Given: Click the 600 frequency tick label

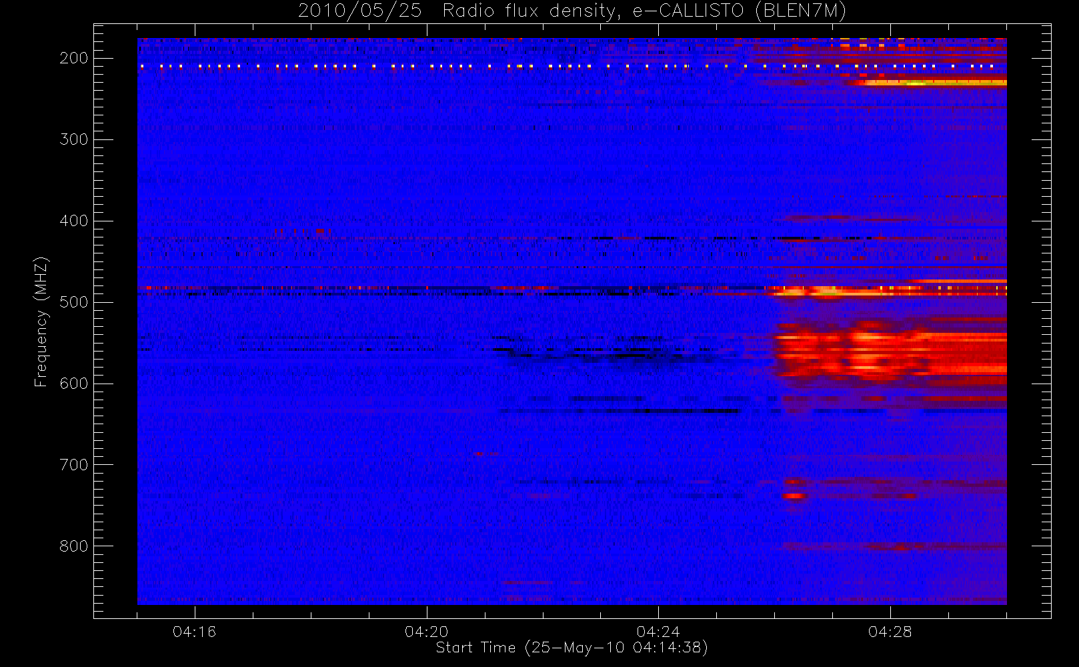Looking at the screenshot, I should [x=73, y=384].
